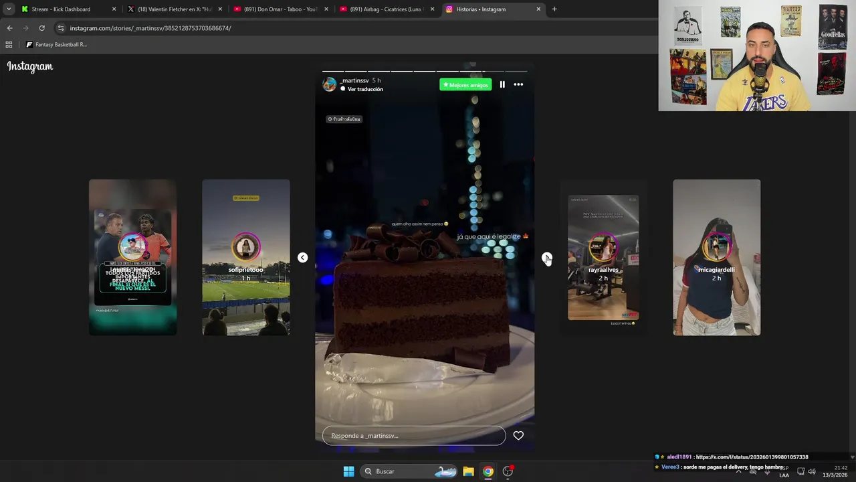This screenshot has height=482, width=856.
Task: Open Chrome from the taskbar
Action: [488, 471]
